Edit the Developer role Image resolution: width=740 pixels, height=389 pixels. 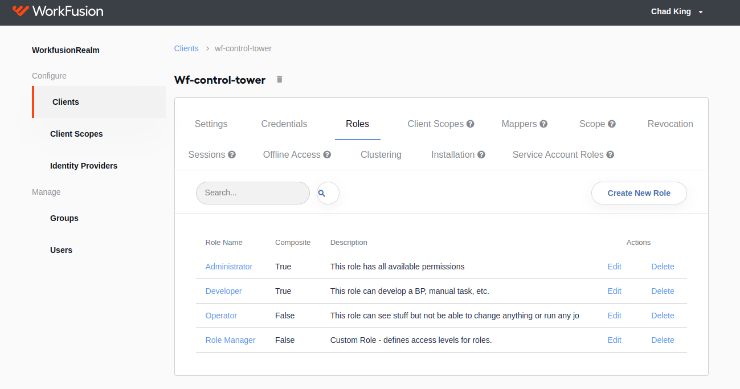tap(614, 291)
